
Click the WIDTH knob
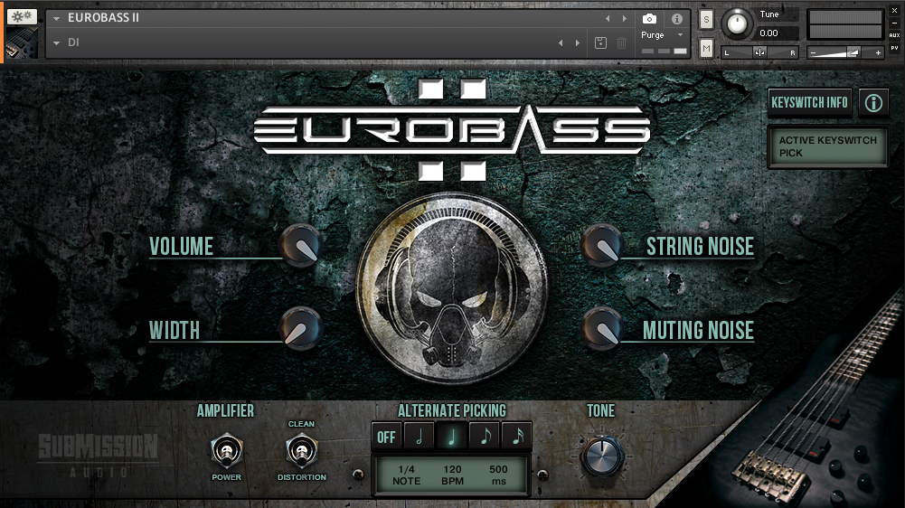click(x=301, y=329)
